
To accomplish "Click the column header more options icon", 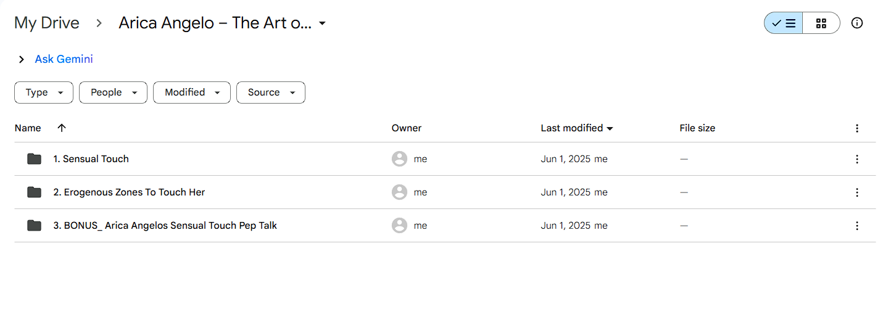I will pyautogui.click(x=856, y=128).
